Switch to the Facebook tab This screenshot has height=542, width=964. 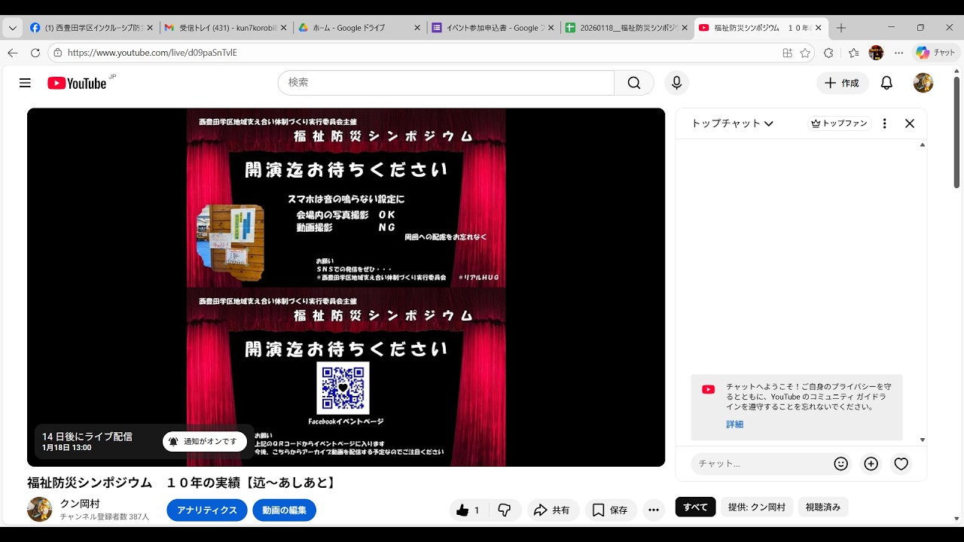[91, 28]
